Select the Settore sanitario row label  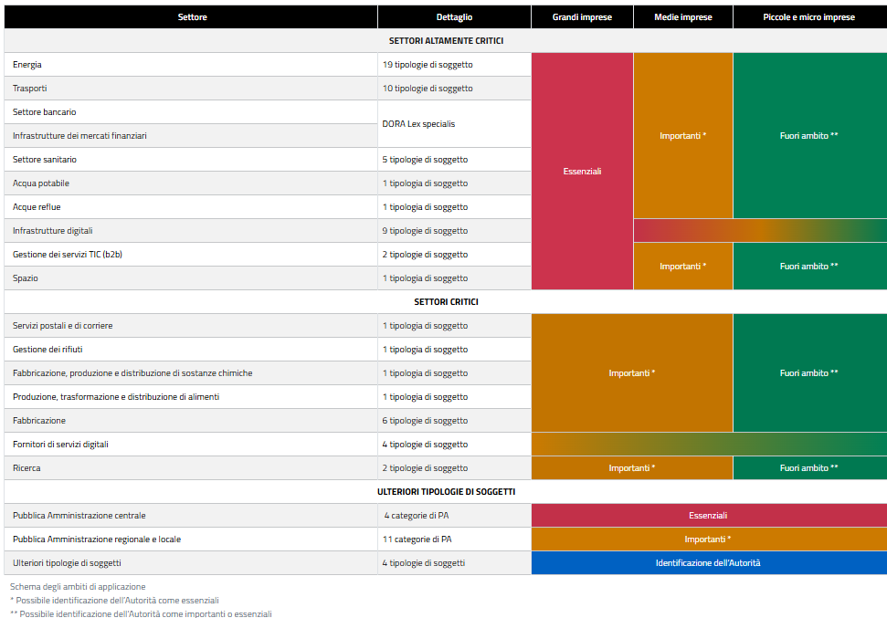tap(45, 160)
